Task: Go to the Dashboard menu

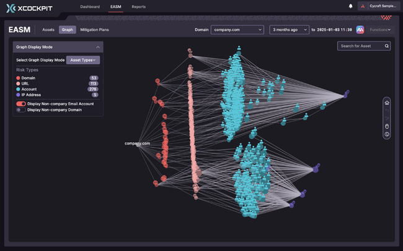Action: pos(90,7)
